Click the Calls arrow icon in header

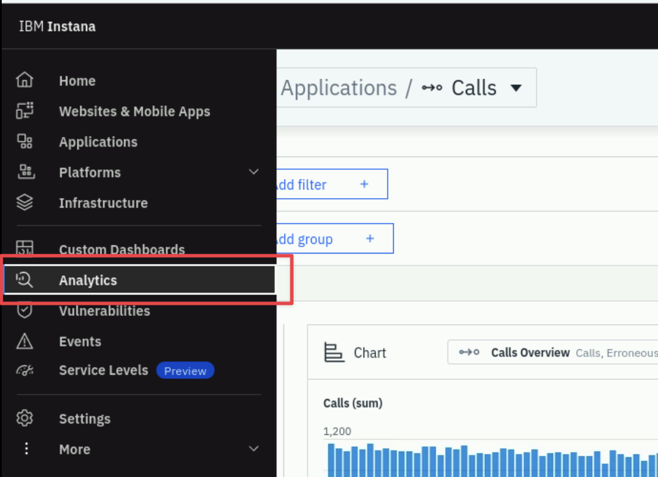(432, 88)
